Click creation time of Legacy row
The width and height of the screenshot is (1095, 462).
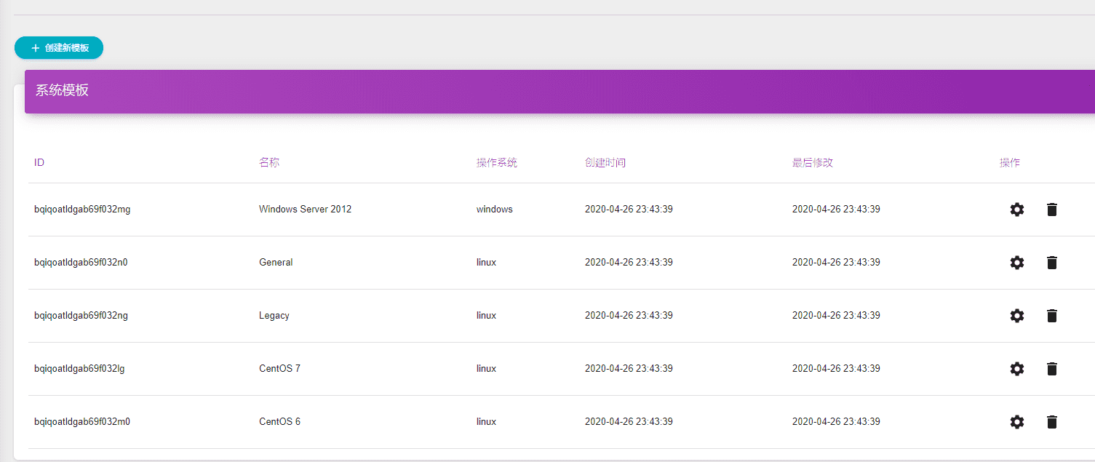pos(629,316)
